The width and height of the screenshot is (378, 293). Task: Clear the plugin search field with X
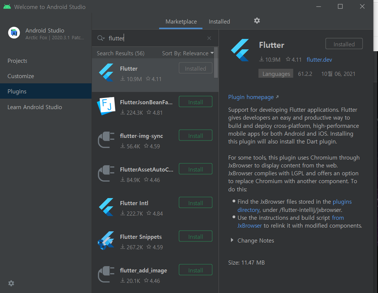click(209, 38)
